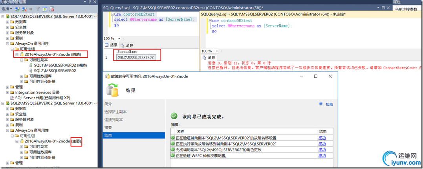
Task: Open 成功 link for 正在验证辅助副本 failover settings row
Action: coord(322,138)
